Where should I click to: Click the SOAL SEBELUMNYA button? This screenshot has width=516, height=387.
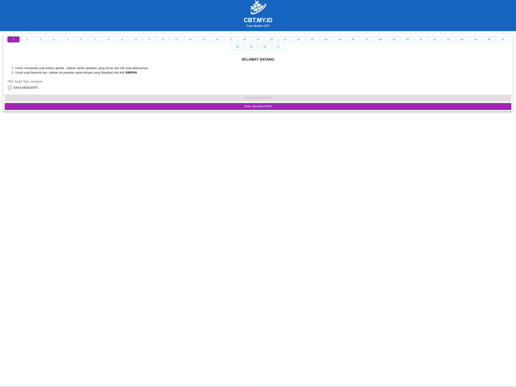(x=258, y=98)
